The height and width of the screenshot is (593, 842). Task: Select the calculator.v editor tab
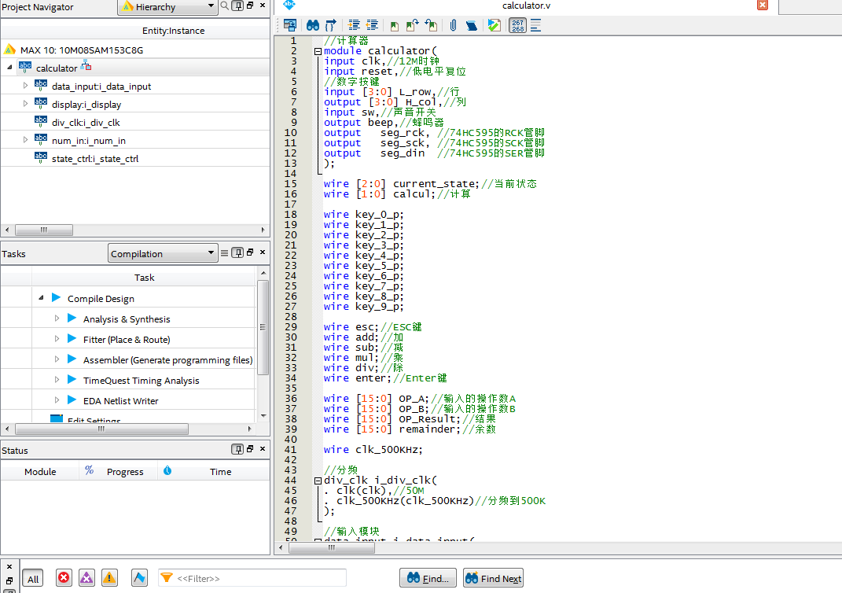pyautogui.click(x=526, y=6)
